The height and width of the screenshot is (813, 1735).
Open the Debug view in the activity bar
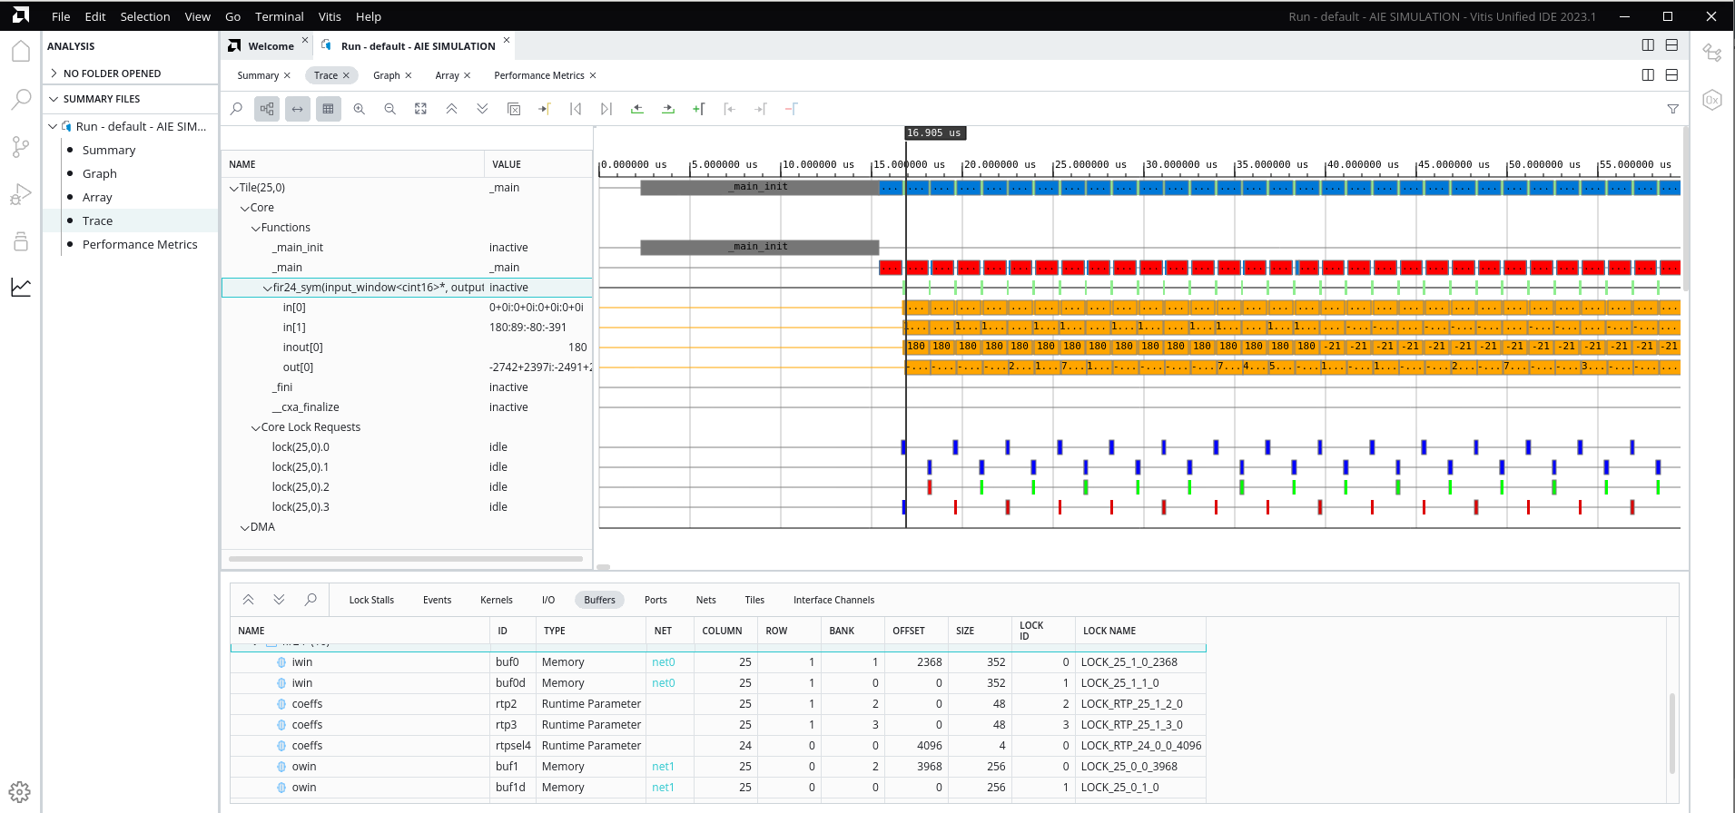click(x=20, y=194)
